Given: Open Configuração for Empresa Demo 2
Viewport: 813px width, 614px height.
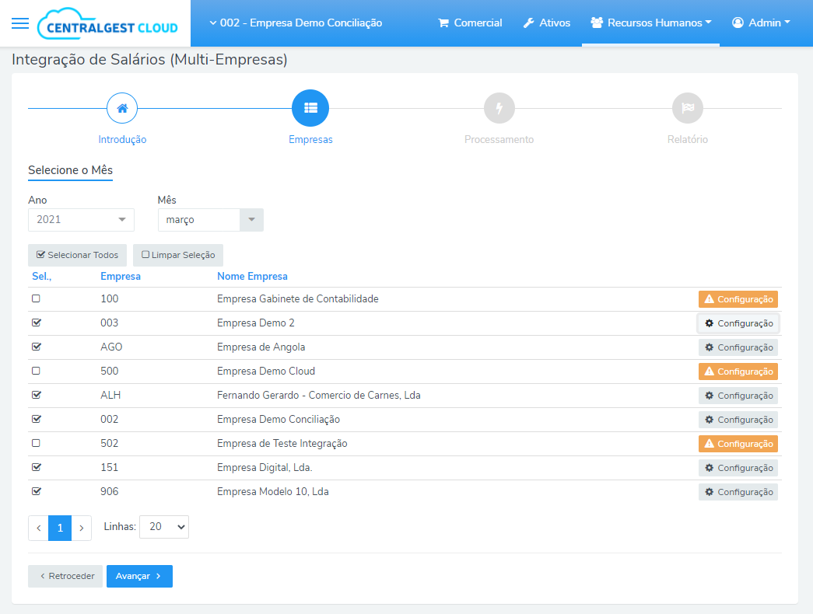Looking at the screenshot, I should (738, 323).
